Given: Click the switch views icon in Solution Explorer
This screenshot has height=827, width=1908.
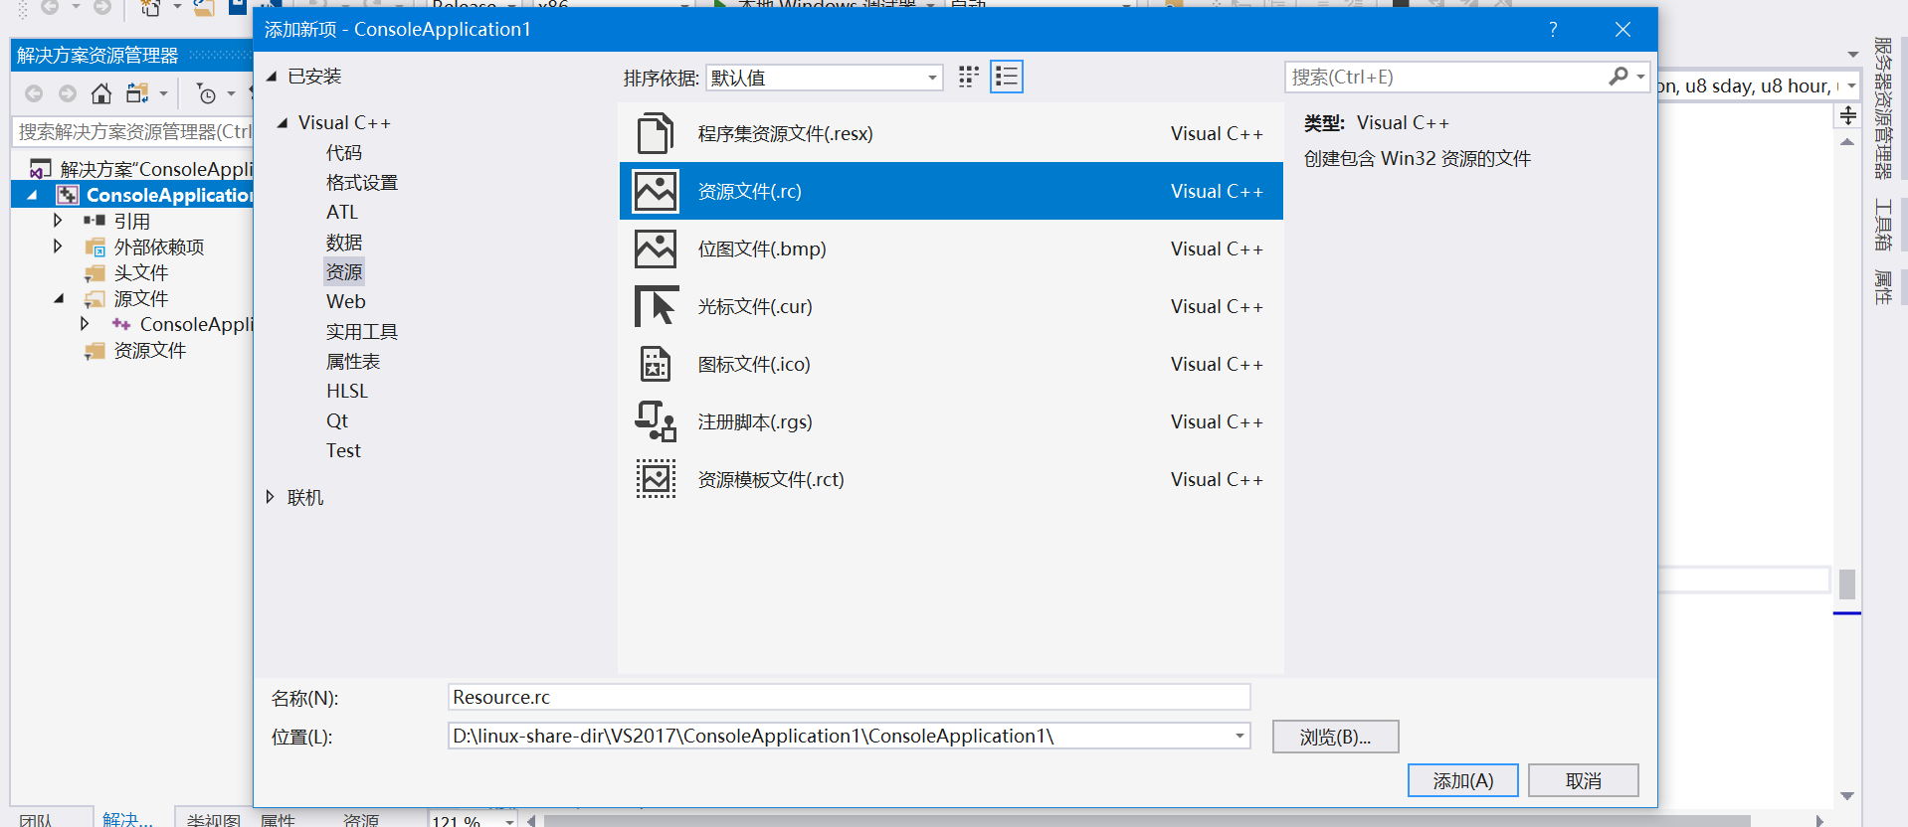Looking at the screenshot, I should [x=137, y=93].
